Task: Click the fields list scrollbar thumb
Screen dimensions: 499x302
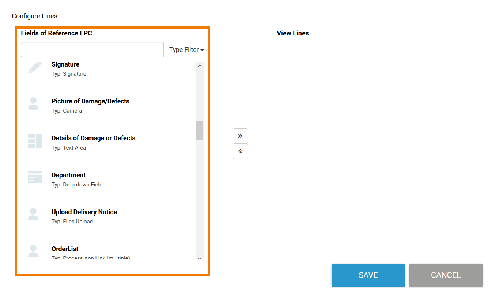Action: coord(200,131)
